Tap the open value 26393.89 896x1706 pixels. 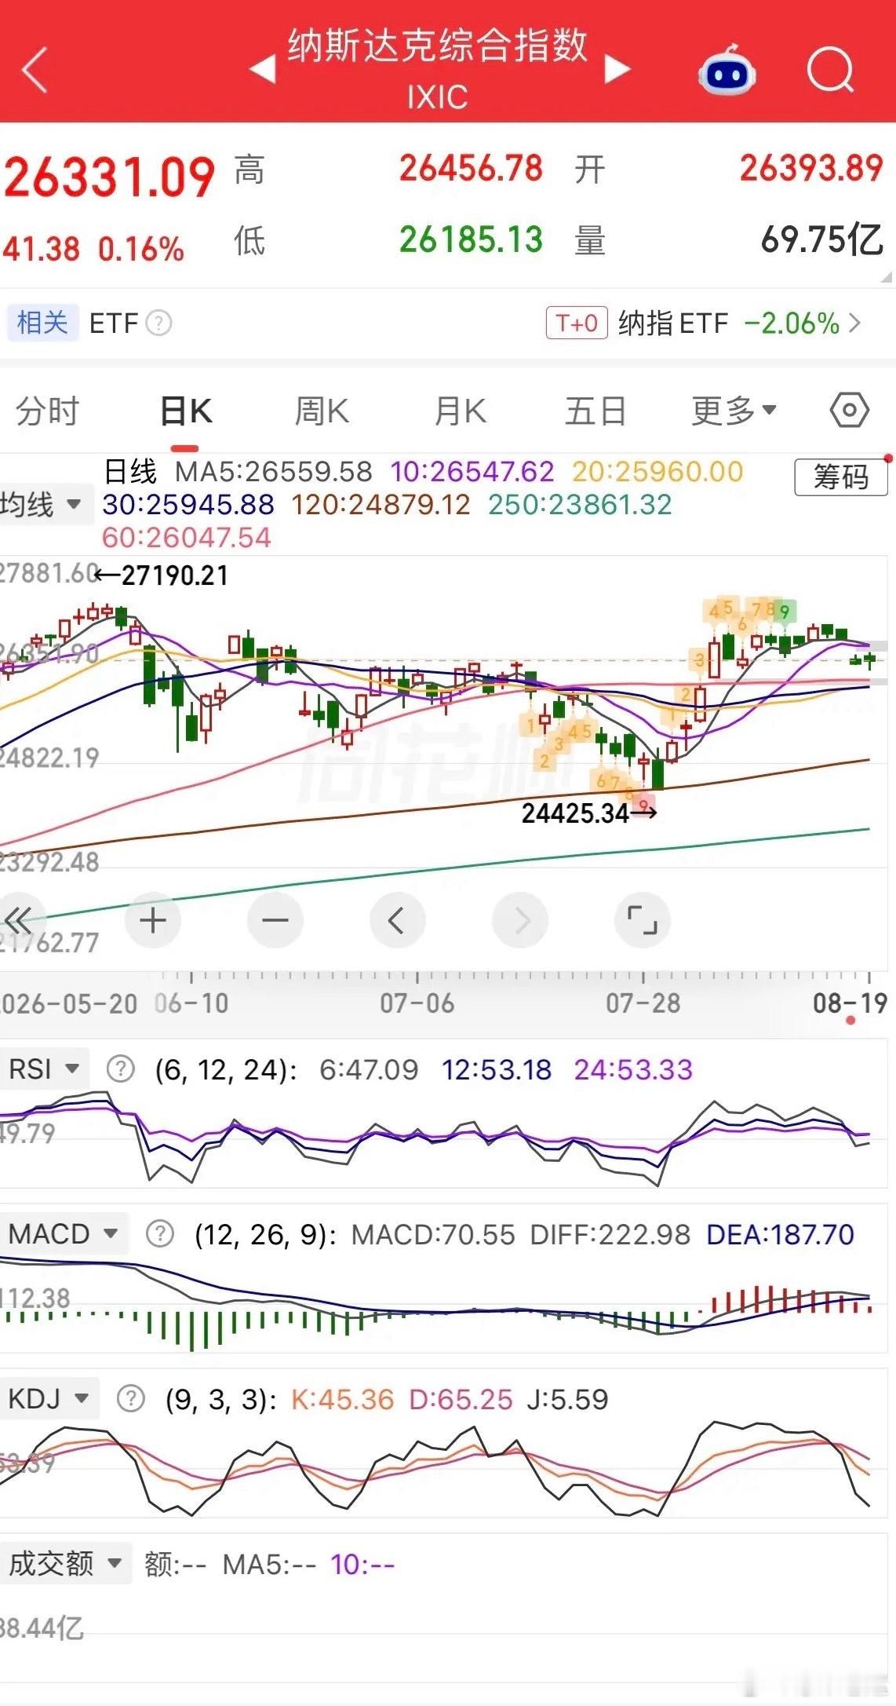pyautogui.click(x=811, y=168)
